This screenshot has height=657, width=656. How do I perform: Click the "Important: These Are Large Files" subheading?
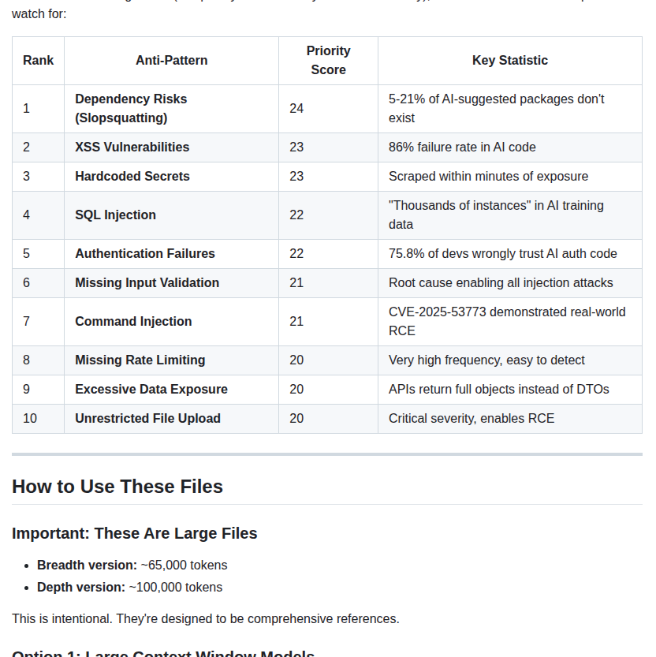coord(134,533)
